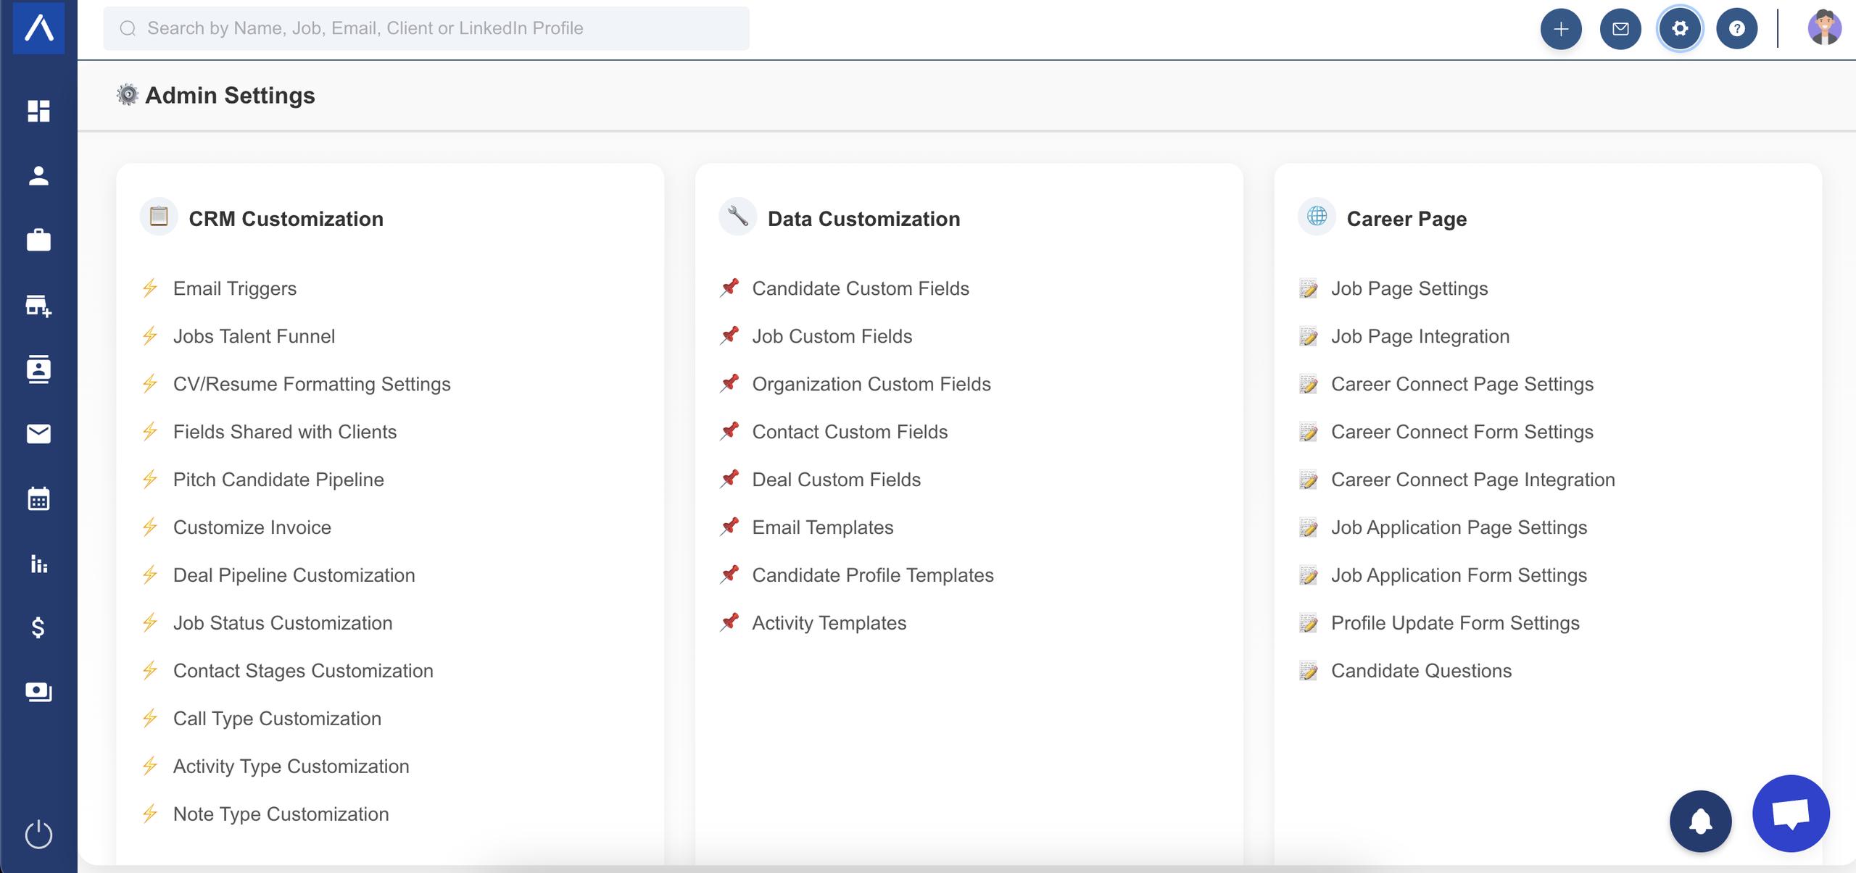This screenshot has height=873, width=1856.
Task: Open the dollar sign billing icon
Action: [x=38, y=627]
